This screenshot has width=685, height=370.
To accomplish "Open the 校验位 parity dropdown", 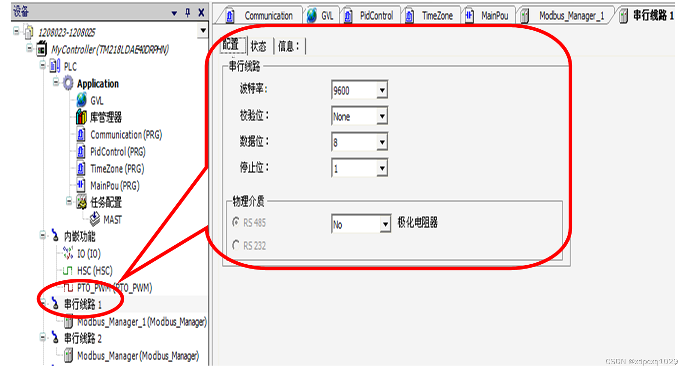I will pyautogui.click(x=382, y=117).
